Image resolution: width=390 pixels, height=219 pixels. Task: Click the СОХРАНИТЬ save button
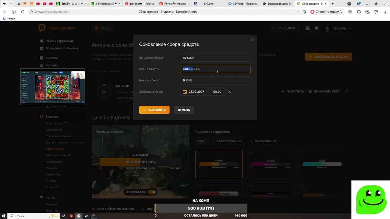(x=154, y=110)
